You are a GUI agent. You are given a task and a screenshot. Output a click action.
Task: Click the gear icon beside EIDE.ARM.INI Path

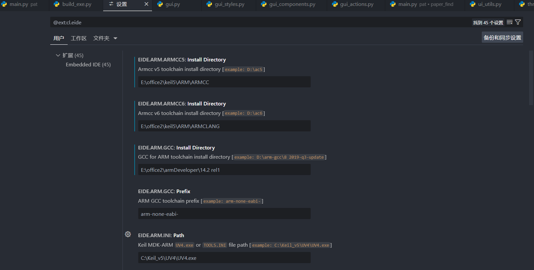128,234
